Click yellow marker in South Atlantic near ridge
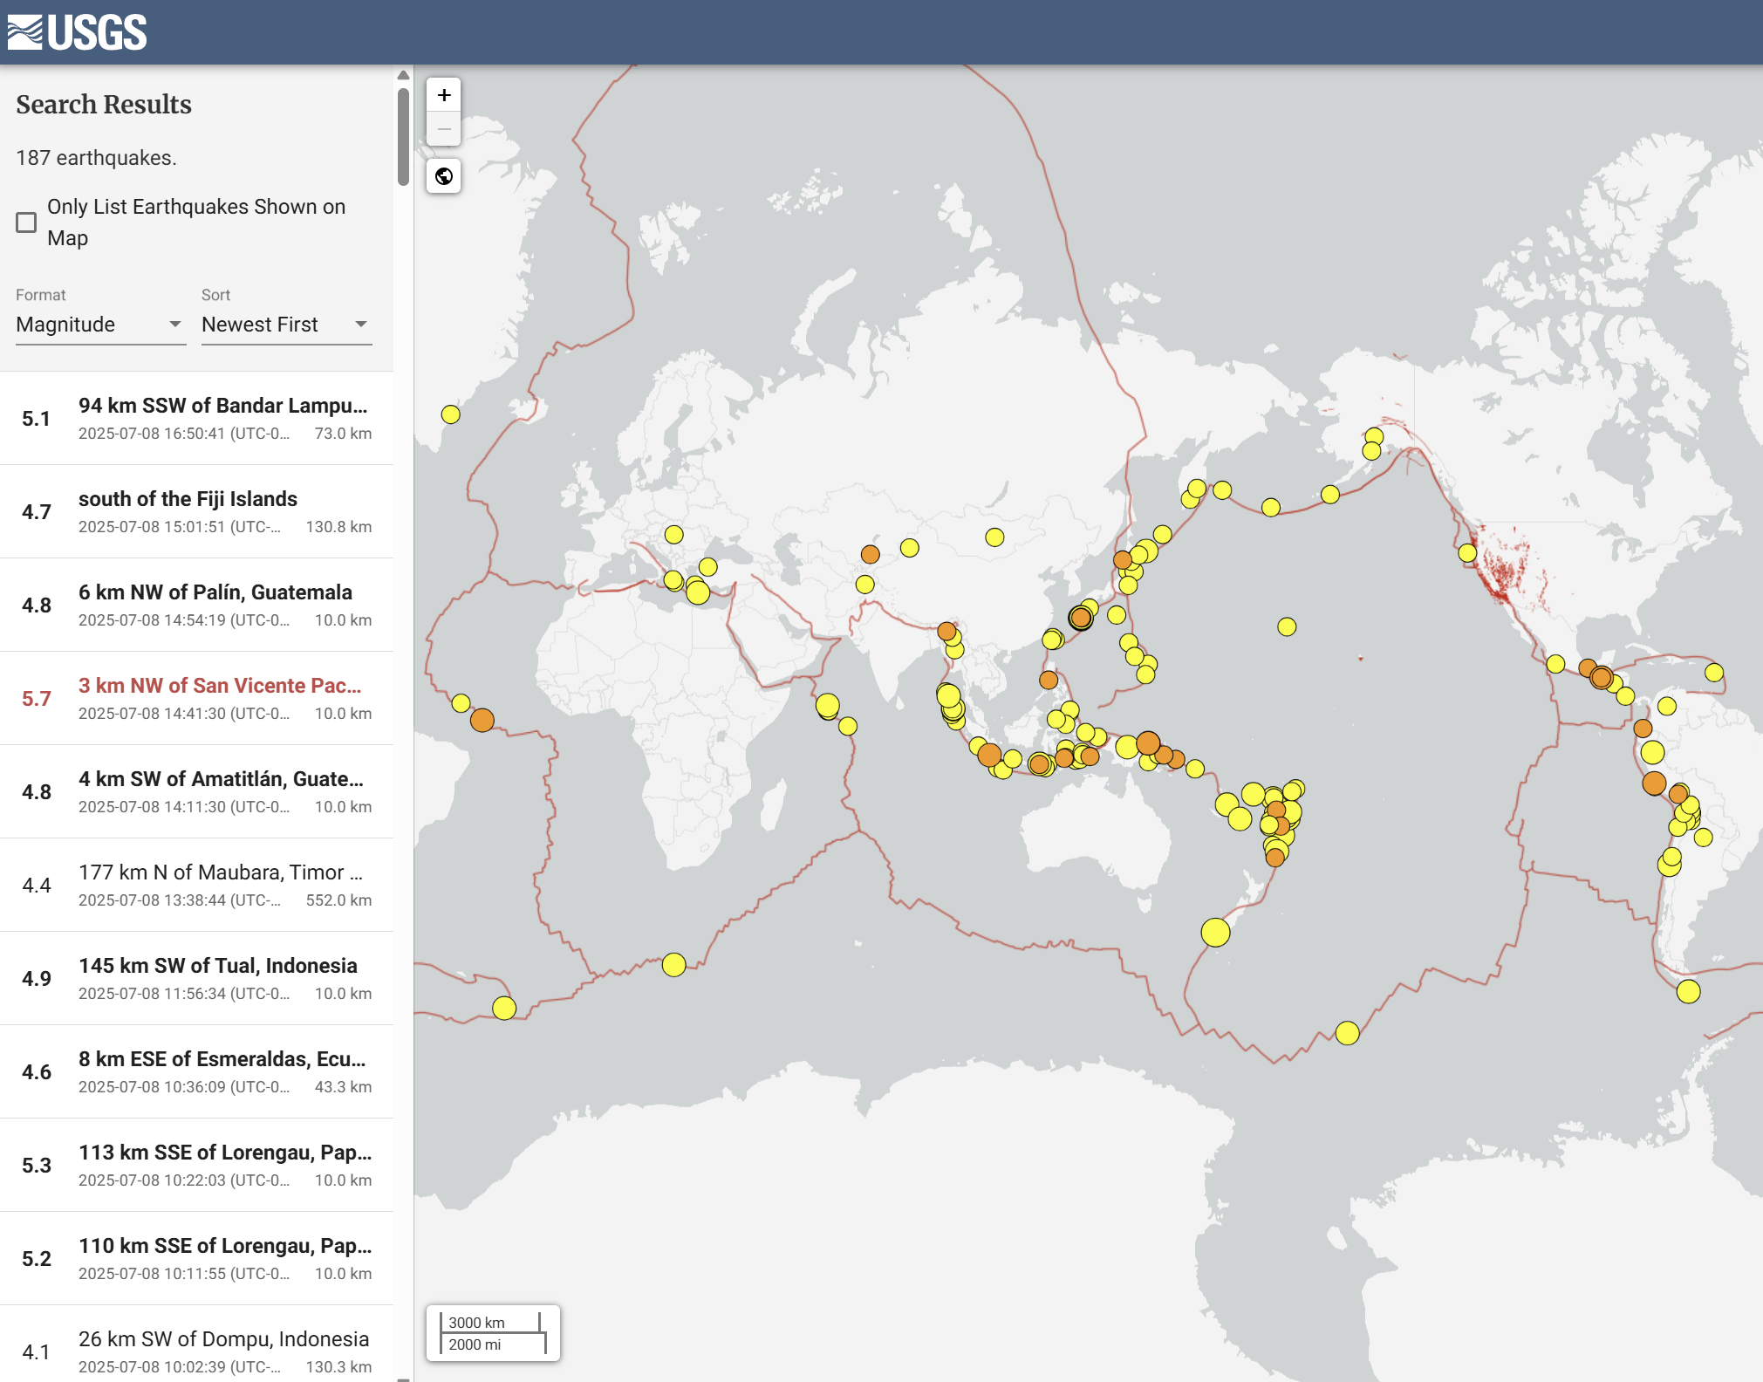1763x1382 pixels. [504, 1009]
